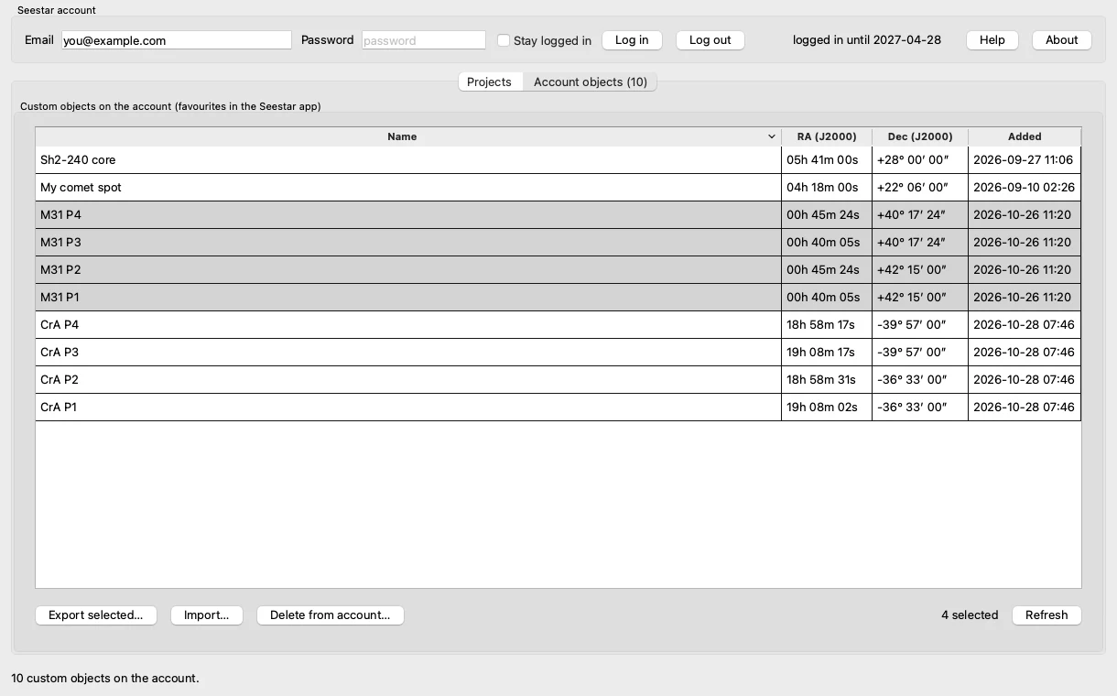Select the M31 P3 row
Screen dimensions: 1117x696
[x=558, y=243]
